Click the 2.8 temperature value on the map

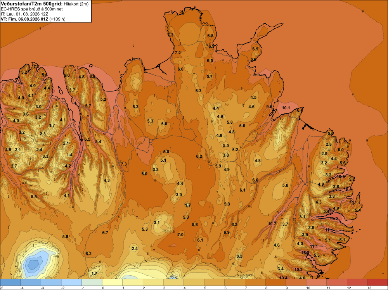(329, 144)
